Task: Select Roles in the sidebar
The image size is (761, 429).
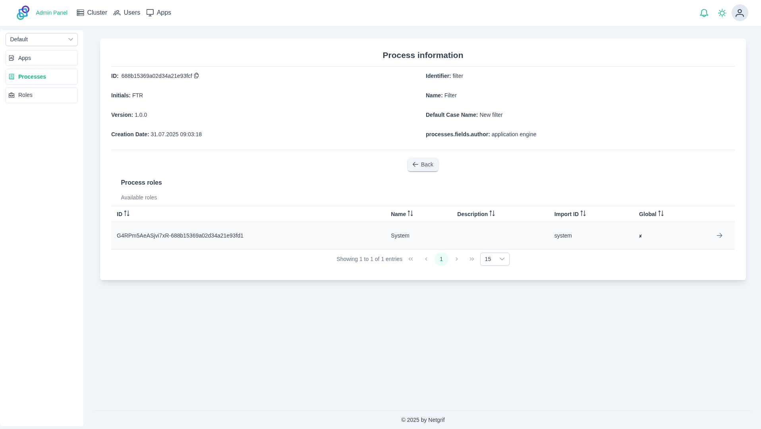Action: pyautogui.click(x=42, y=95)
